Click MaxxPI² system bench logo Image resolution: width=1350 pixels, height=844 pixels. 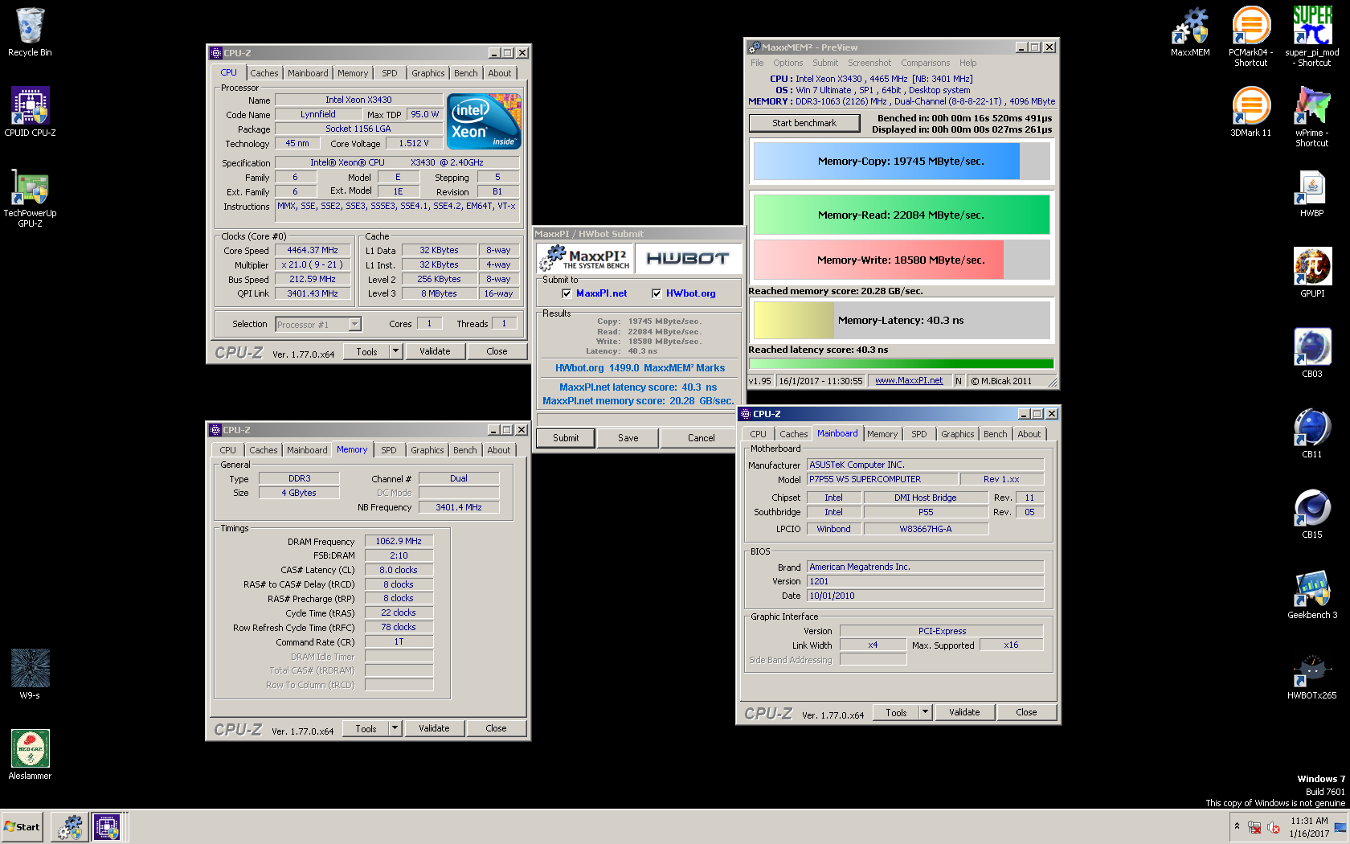pyautogui.click(x=584, y=258)
